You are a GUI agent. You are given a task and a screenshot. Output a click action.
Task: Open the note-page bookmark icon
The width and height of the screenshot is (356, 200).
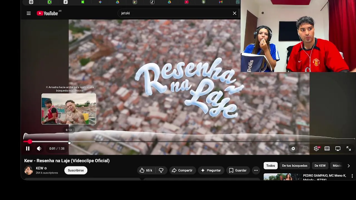(x=135, y=2)
